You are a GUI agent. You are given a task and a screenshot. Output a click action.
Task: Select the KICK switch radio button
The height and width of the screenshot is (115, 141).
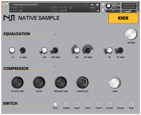[55, 104]
